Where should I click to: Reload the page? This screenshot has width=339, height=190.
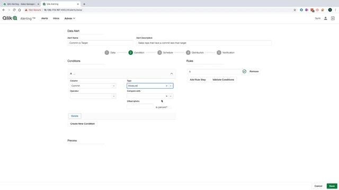pos(14,10)
